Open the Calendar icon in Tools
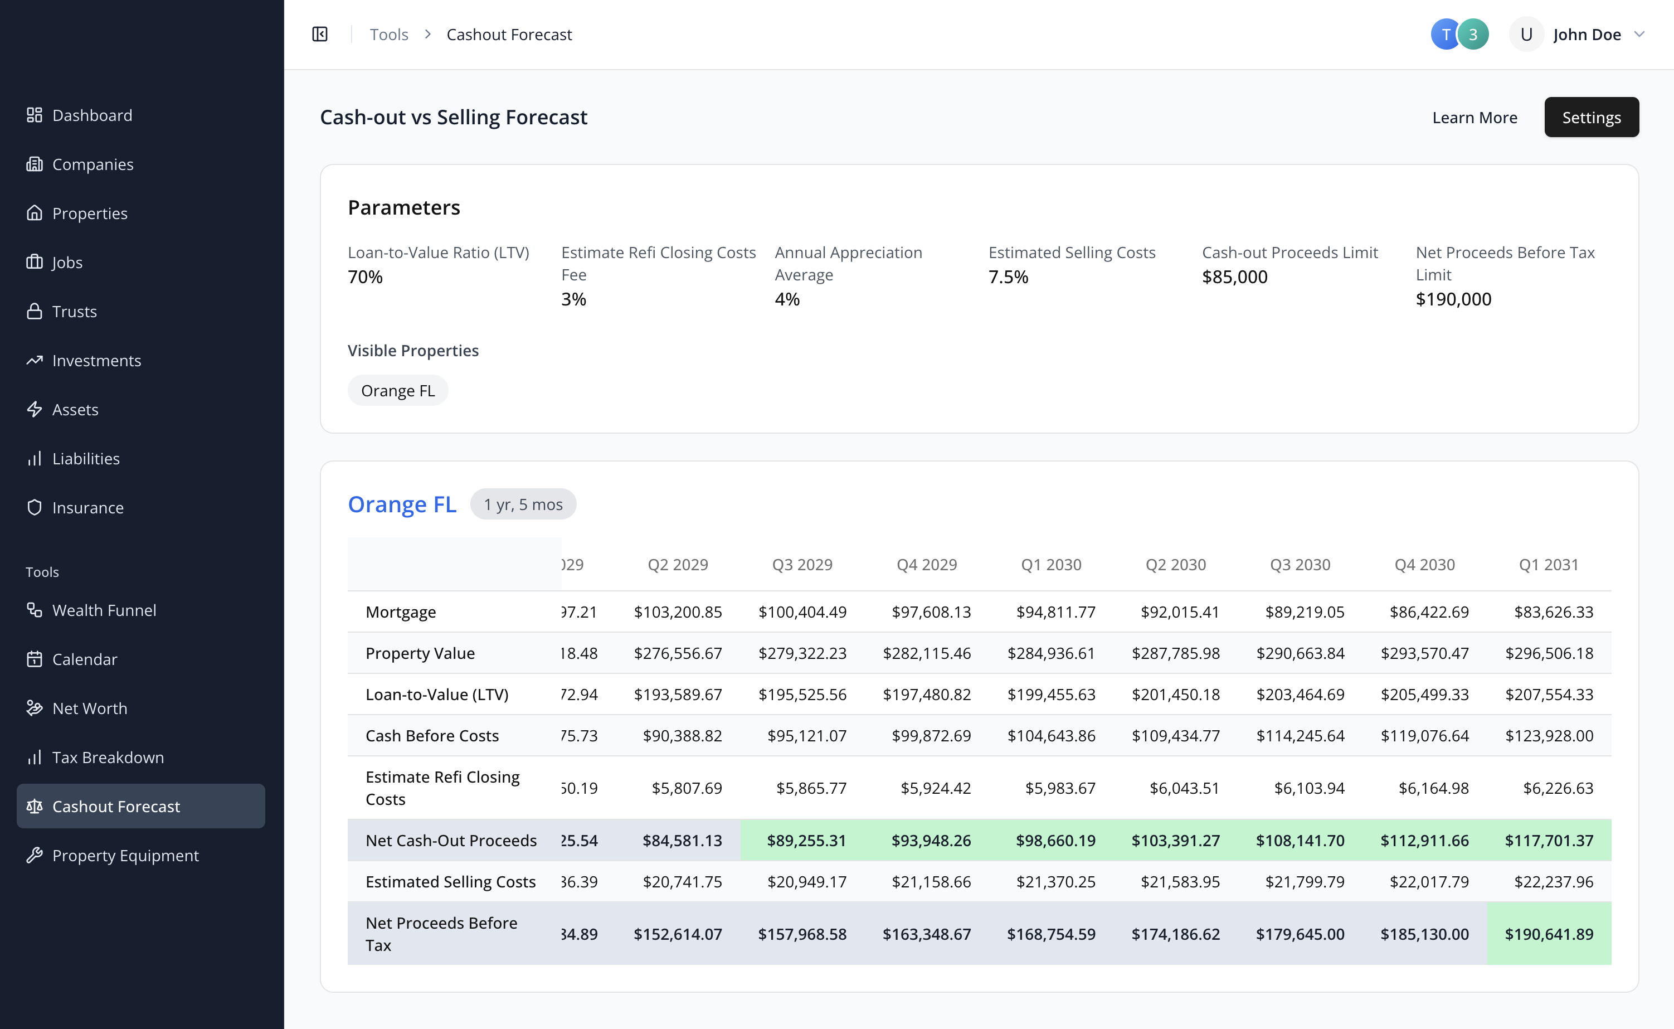1674x1029 pixels. pos(34,659)
